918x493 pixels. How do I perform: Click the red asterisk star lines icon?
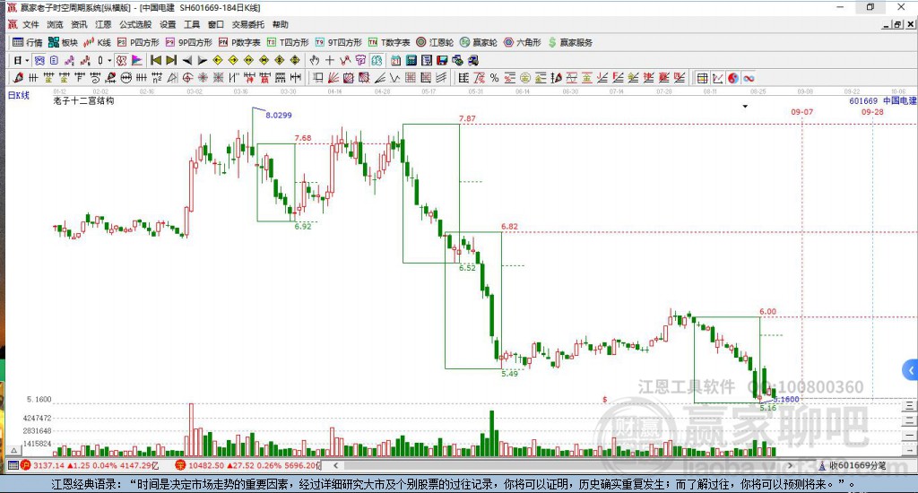tap(203, 78)
